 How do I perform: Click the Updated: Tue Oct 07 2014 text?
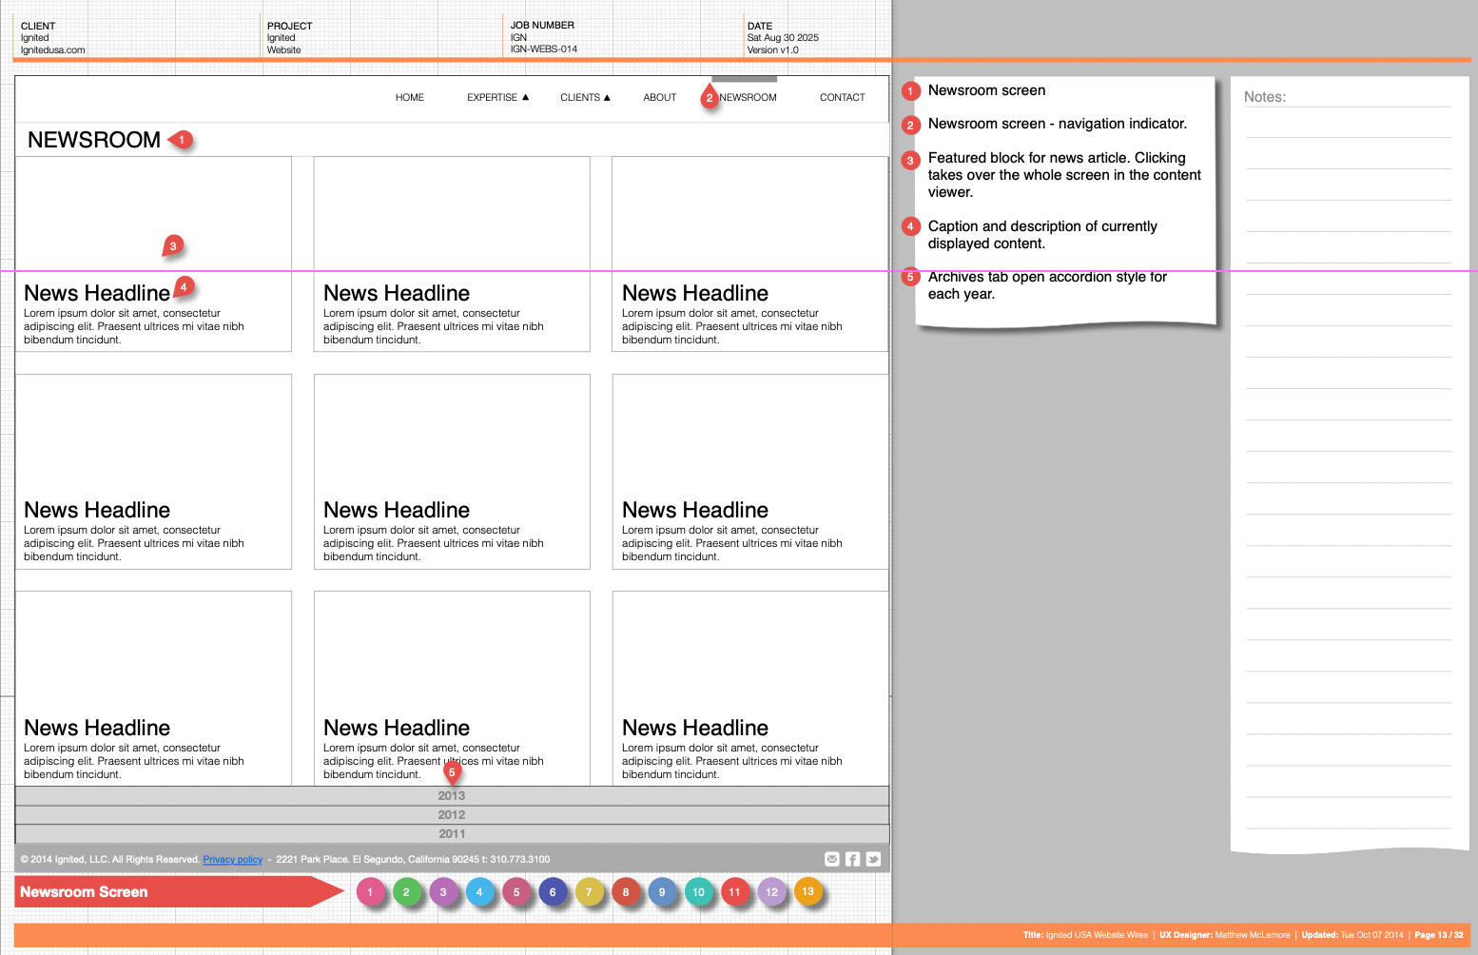click(x=1352, y=935)
